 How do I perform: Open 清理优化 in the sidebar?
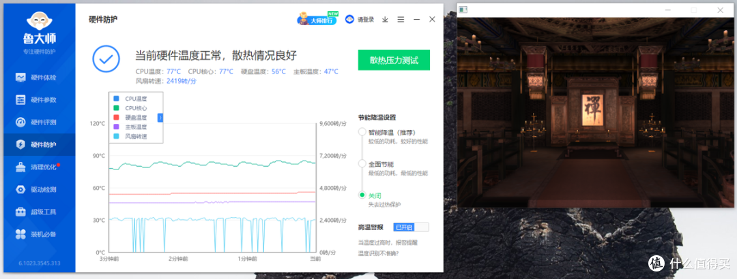[38, 167]
